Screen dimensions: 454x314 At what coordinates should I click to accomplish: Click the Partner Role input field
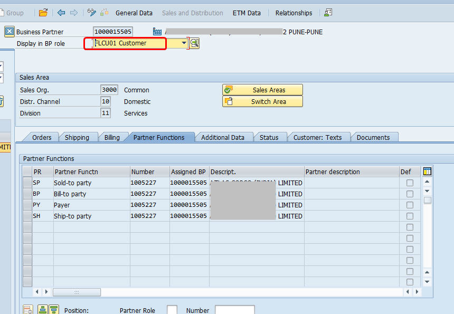coord(172,310)
